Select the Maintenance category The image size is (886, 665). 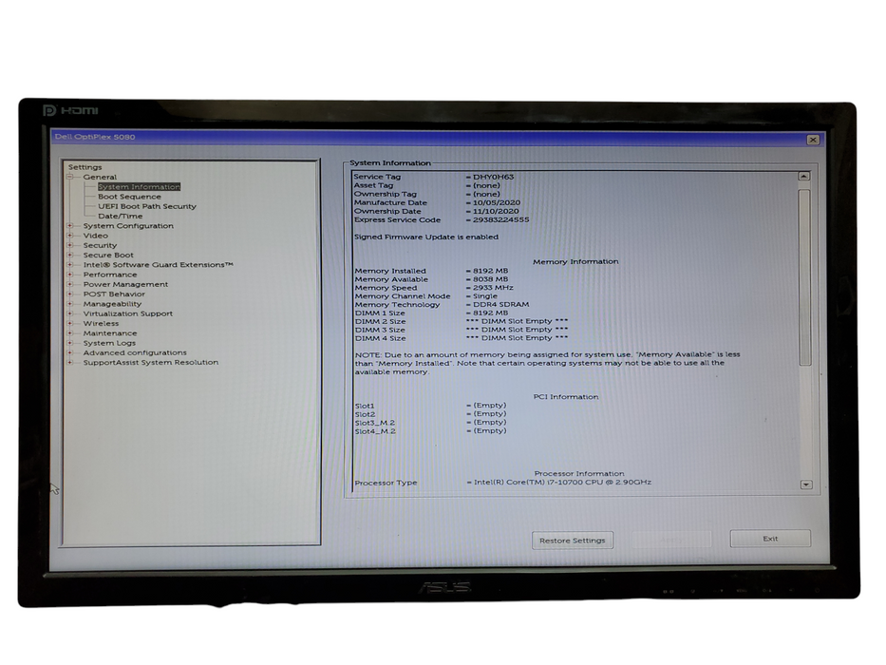109,333
